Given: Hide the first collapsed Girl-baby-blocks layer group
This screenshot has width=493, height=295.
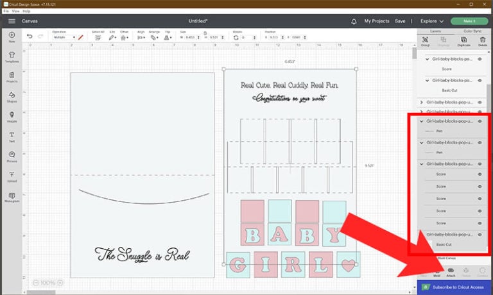Looking at the screenshot, I should point(480,102).
